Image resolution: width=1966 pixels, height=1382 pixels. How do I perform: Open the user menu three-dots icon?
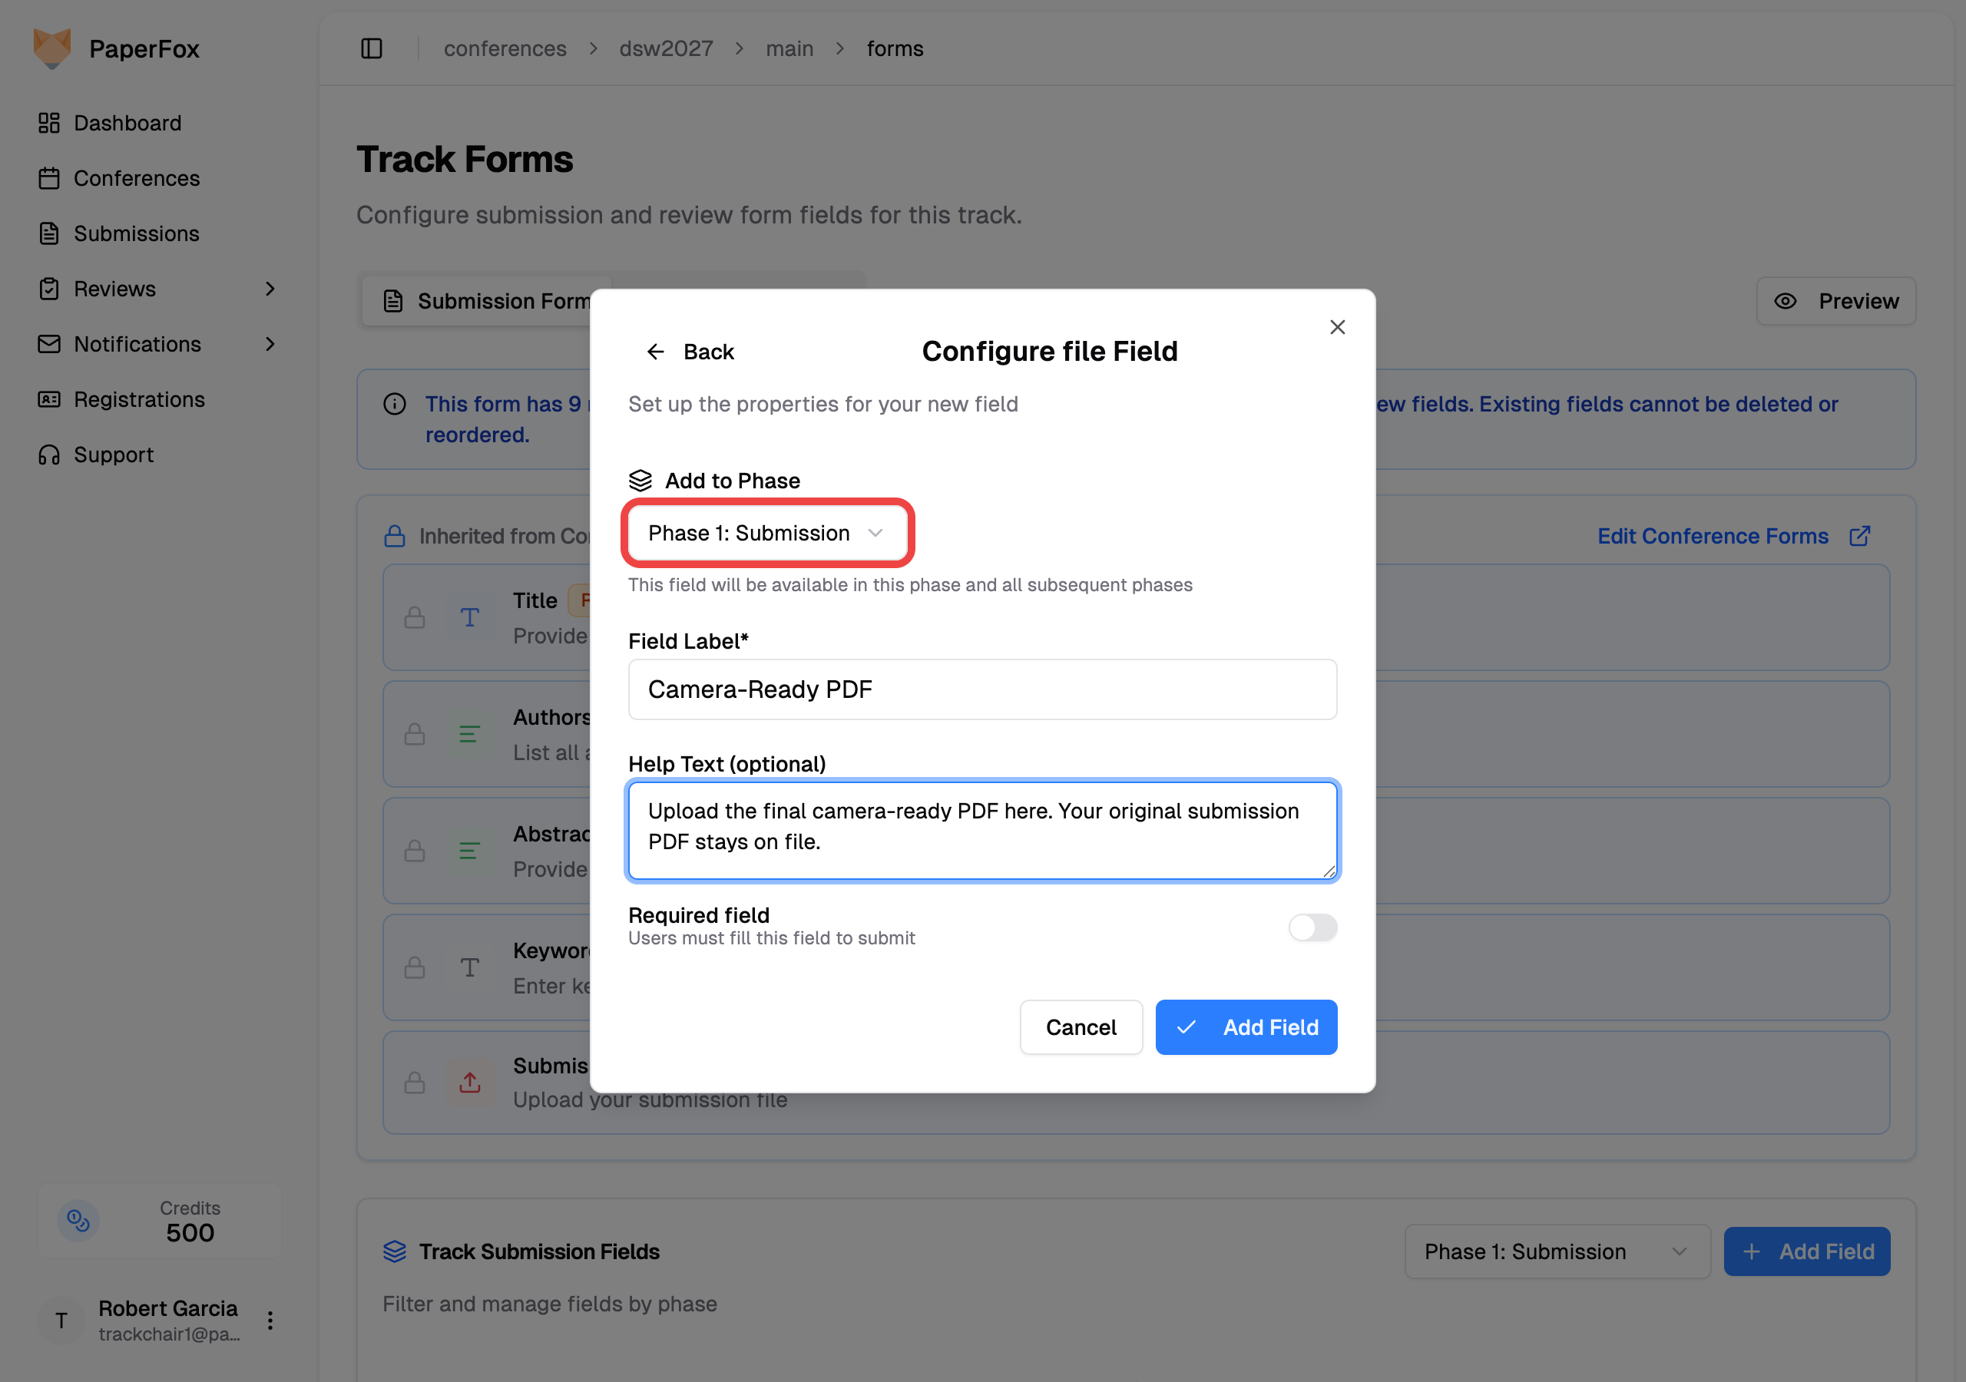pos(270,1320)
